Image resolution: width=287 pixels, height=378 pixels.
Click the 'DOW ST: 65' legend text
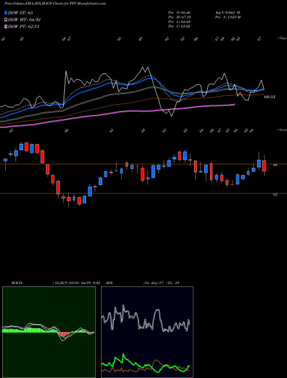click(x=21, y=13)
